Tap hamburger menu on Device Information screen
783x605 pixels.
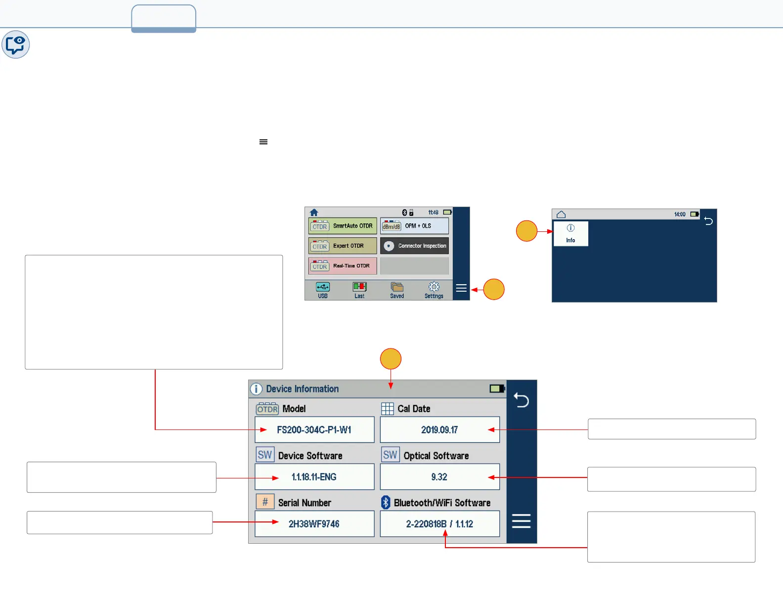(522, 521)
